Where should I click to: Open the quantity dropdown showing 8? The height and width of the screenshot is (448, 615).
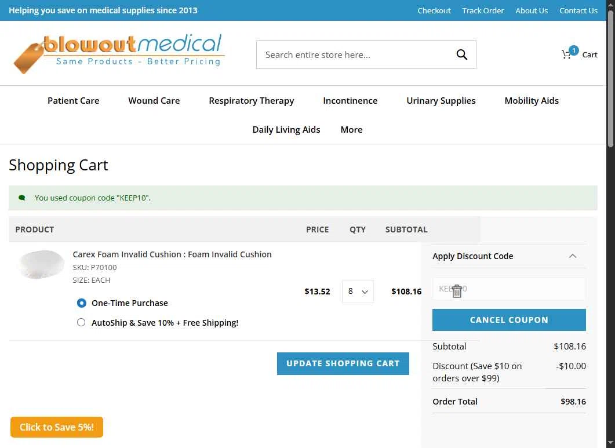[358, 291]
